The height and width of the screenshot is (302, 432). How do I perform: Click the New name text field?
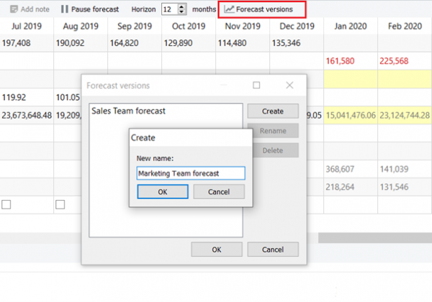[190, 173]
